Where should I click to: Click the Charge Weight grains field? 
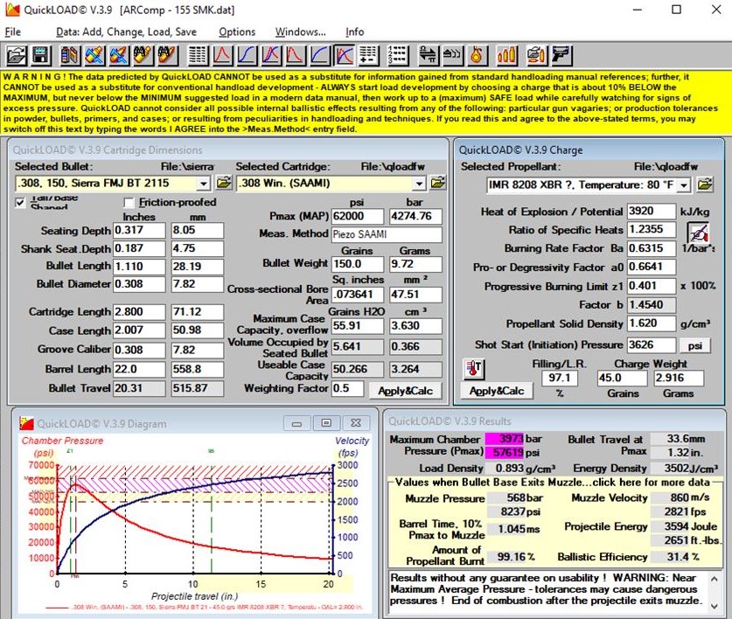pos(622,378)
